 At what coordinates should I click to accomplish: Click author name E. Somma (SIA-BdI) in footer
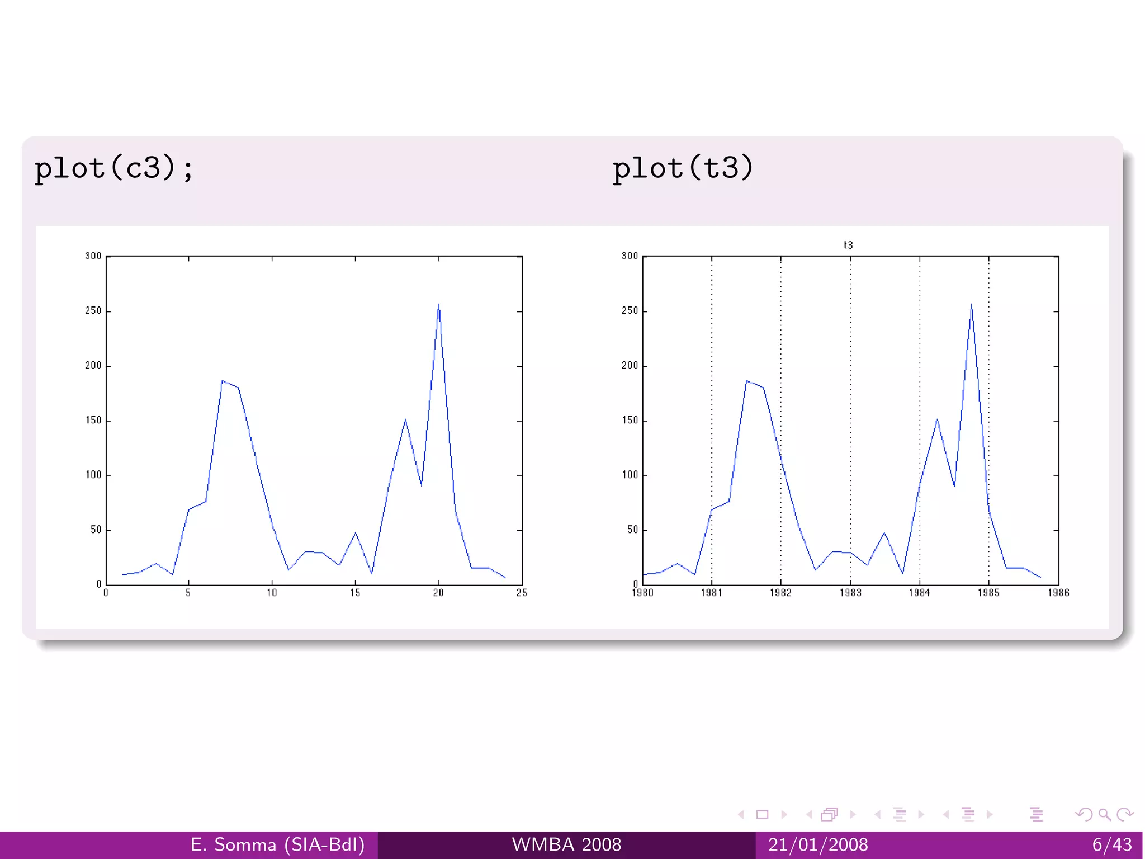pyautogui.click(x=277, y=844)
